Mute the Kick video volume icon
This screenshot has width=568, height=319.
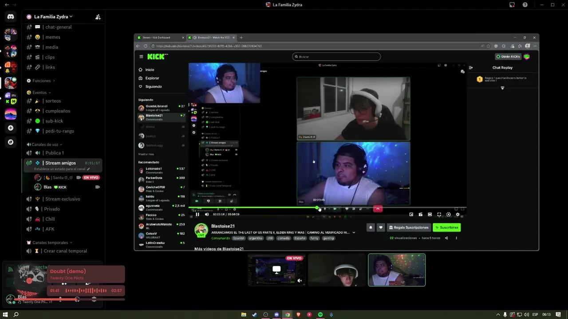click(x=207, y=214)
